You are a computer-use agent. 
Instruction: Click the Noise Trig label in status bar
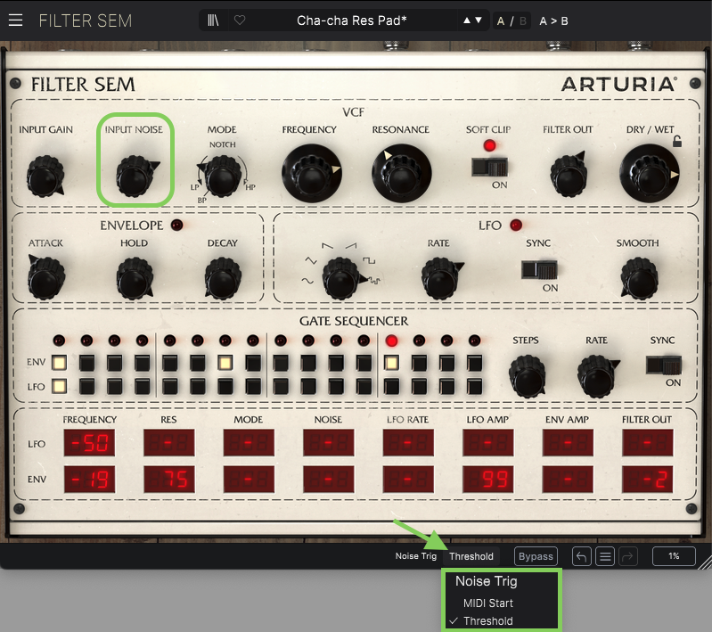[415, 556]
